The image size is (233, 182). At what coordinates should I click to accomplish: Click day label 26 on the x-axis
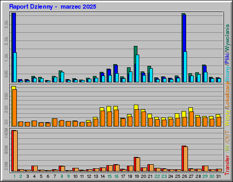click(184, 177)
